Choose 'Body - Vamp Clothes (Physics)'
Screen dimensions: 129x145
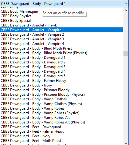61,104
